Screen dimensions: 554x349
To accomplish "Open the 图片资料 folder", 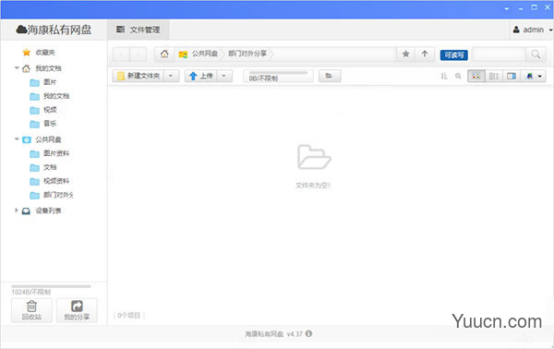I will [56, 153].
